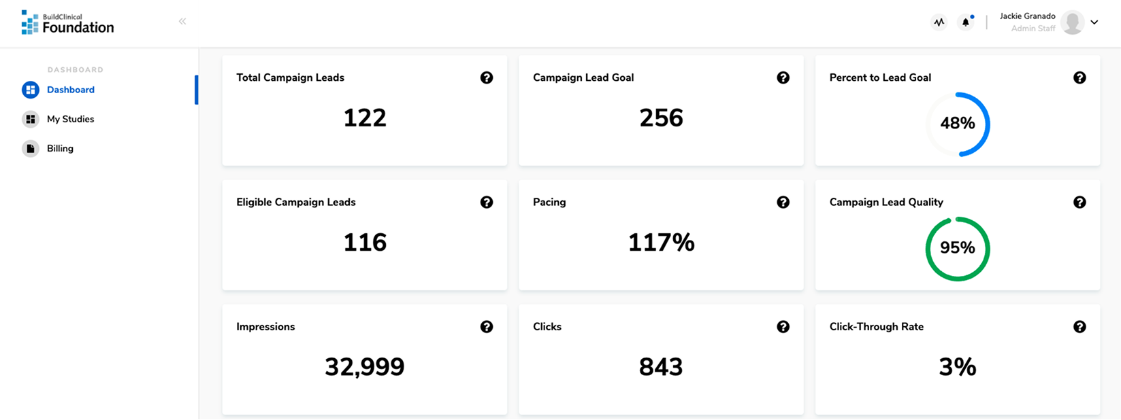This screenshot has height=420, width=1121.
Task: Click the activity pulse icon in header
Action: click(939, 22)
